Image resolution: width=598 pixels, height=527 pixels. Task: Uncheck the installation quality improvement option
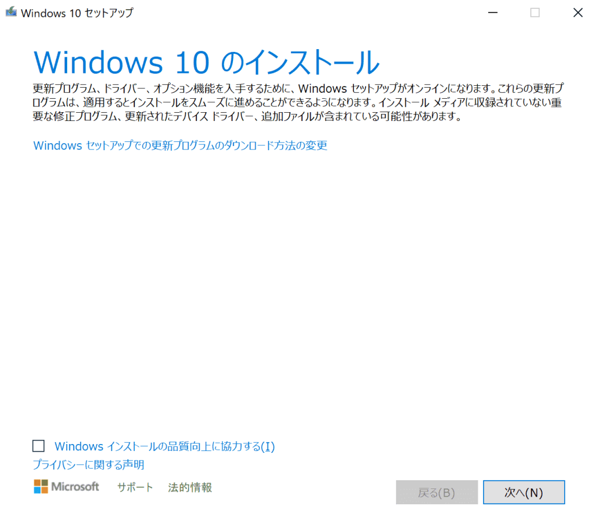pyautogui.click(x=38, y=446)
